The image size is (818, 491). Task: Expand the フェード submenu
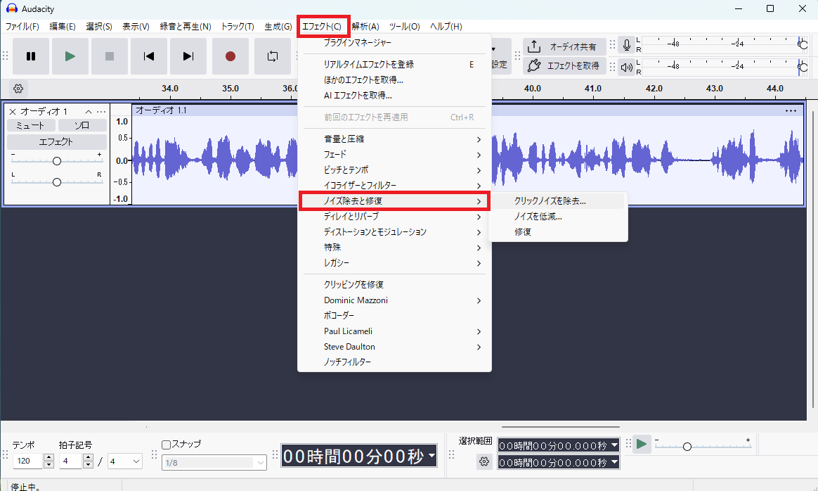click(394, 155)
